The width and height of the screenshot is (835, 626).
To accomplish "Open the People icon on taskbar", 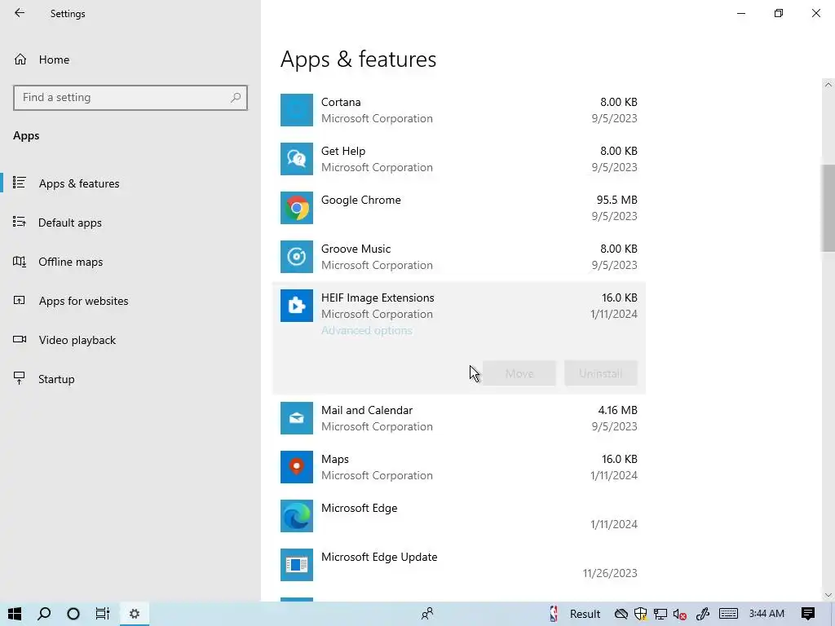I will coord(427,614).
